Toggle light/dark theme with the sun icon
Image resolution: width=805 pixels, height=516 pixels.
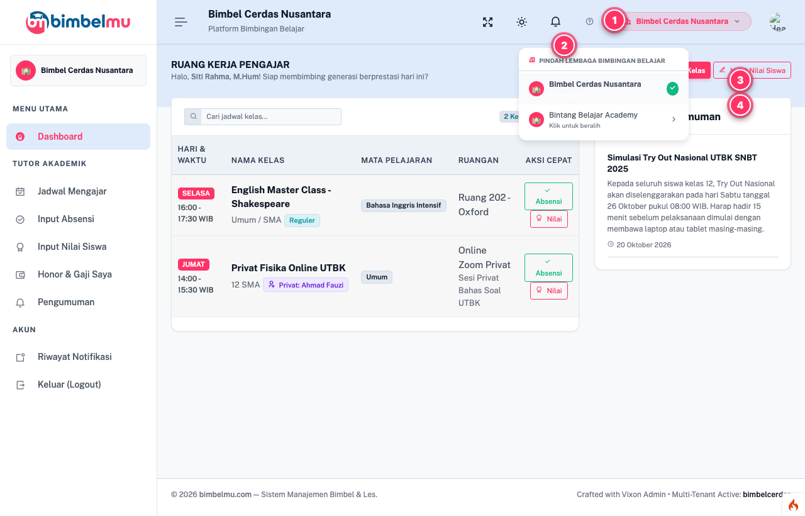(x=521, y=22)
